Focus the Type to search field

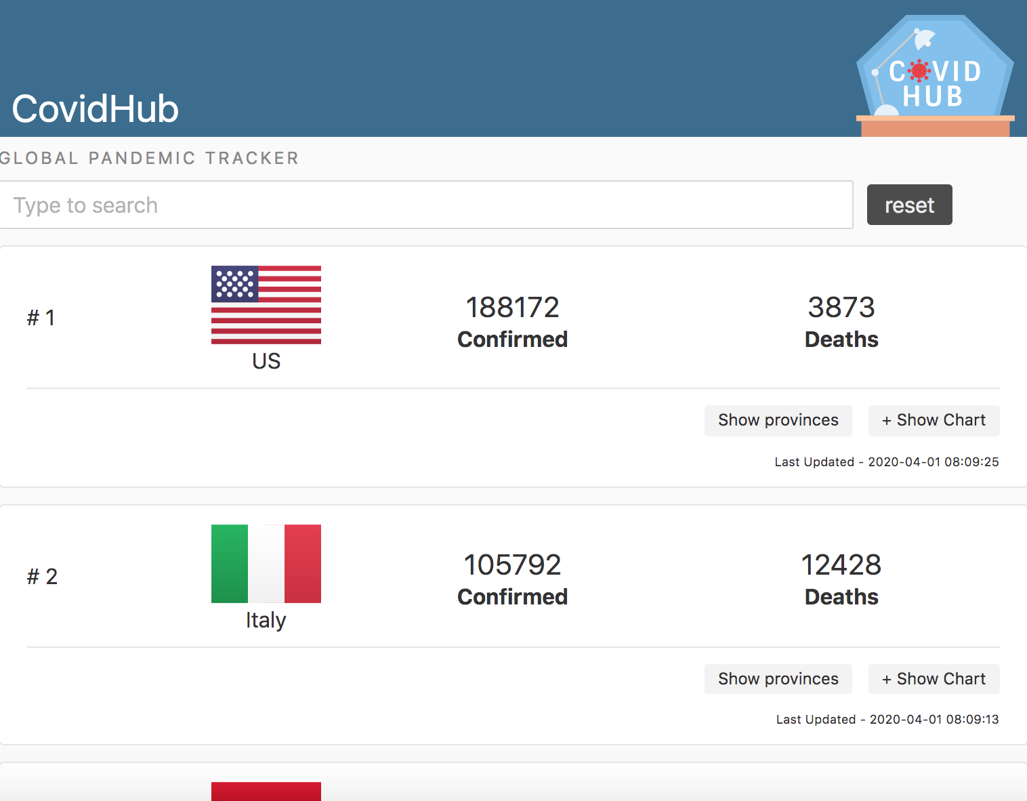pos(426,205)
